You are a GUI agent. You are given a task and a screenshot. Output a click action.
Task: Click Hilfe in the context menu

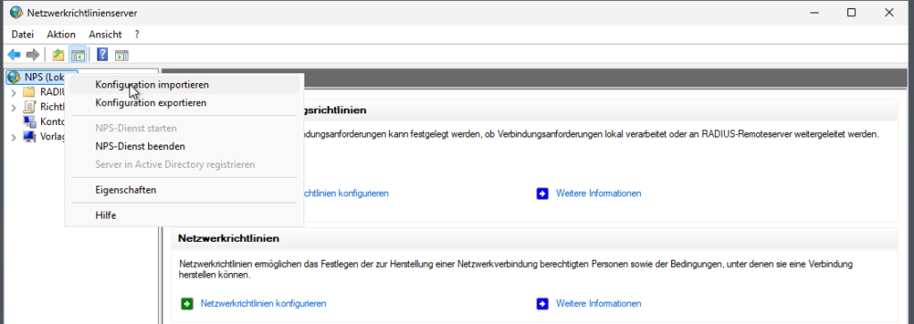(184, 216)
